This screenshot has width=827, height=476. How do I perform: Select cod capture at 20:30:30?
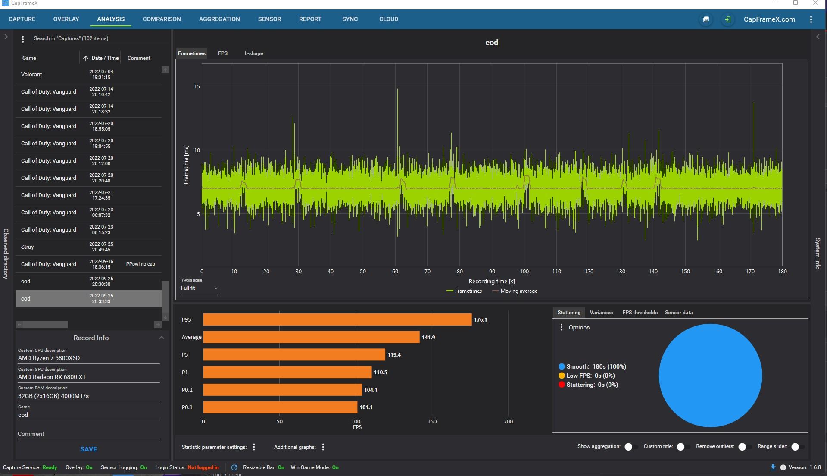(88, 282)
